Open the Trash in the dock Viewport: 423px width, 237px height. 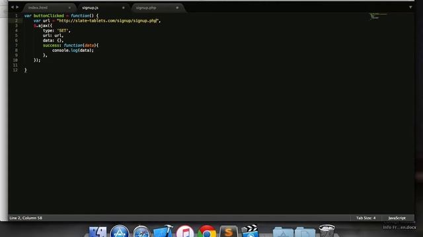point(327,231)
